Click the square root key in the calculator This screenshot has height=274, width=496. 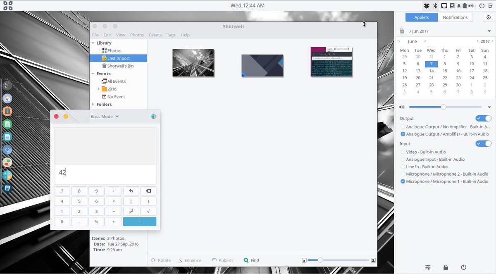148,211
